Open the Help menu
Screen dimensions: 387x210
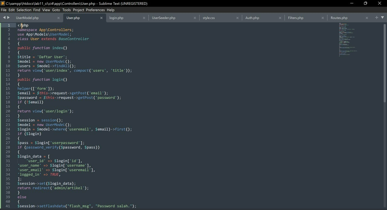pyautogui.click(x=110, y=10)
